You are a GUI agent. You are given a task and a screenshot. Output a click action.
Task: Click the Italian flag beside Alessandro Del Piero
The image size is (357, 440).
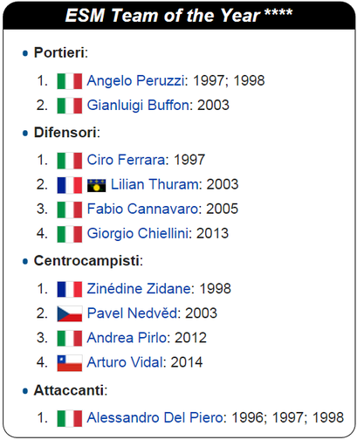click(70, 418)
